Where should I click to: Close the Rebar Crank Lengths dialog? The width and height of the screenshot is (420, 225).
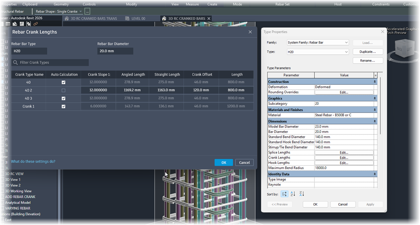(250, 32)
